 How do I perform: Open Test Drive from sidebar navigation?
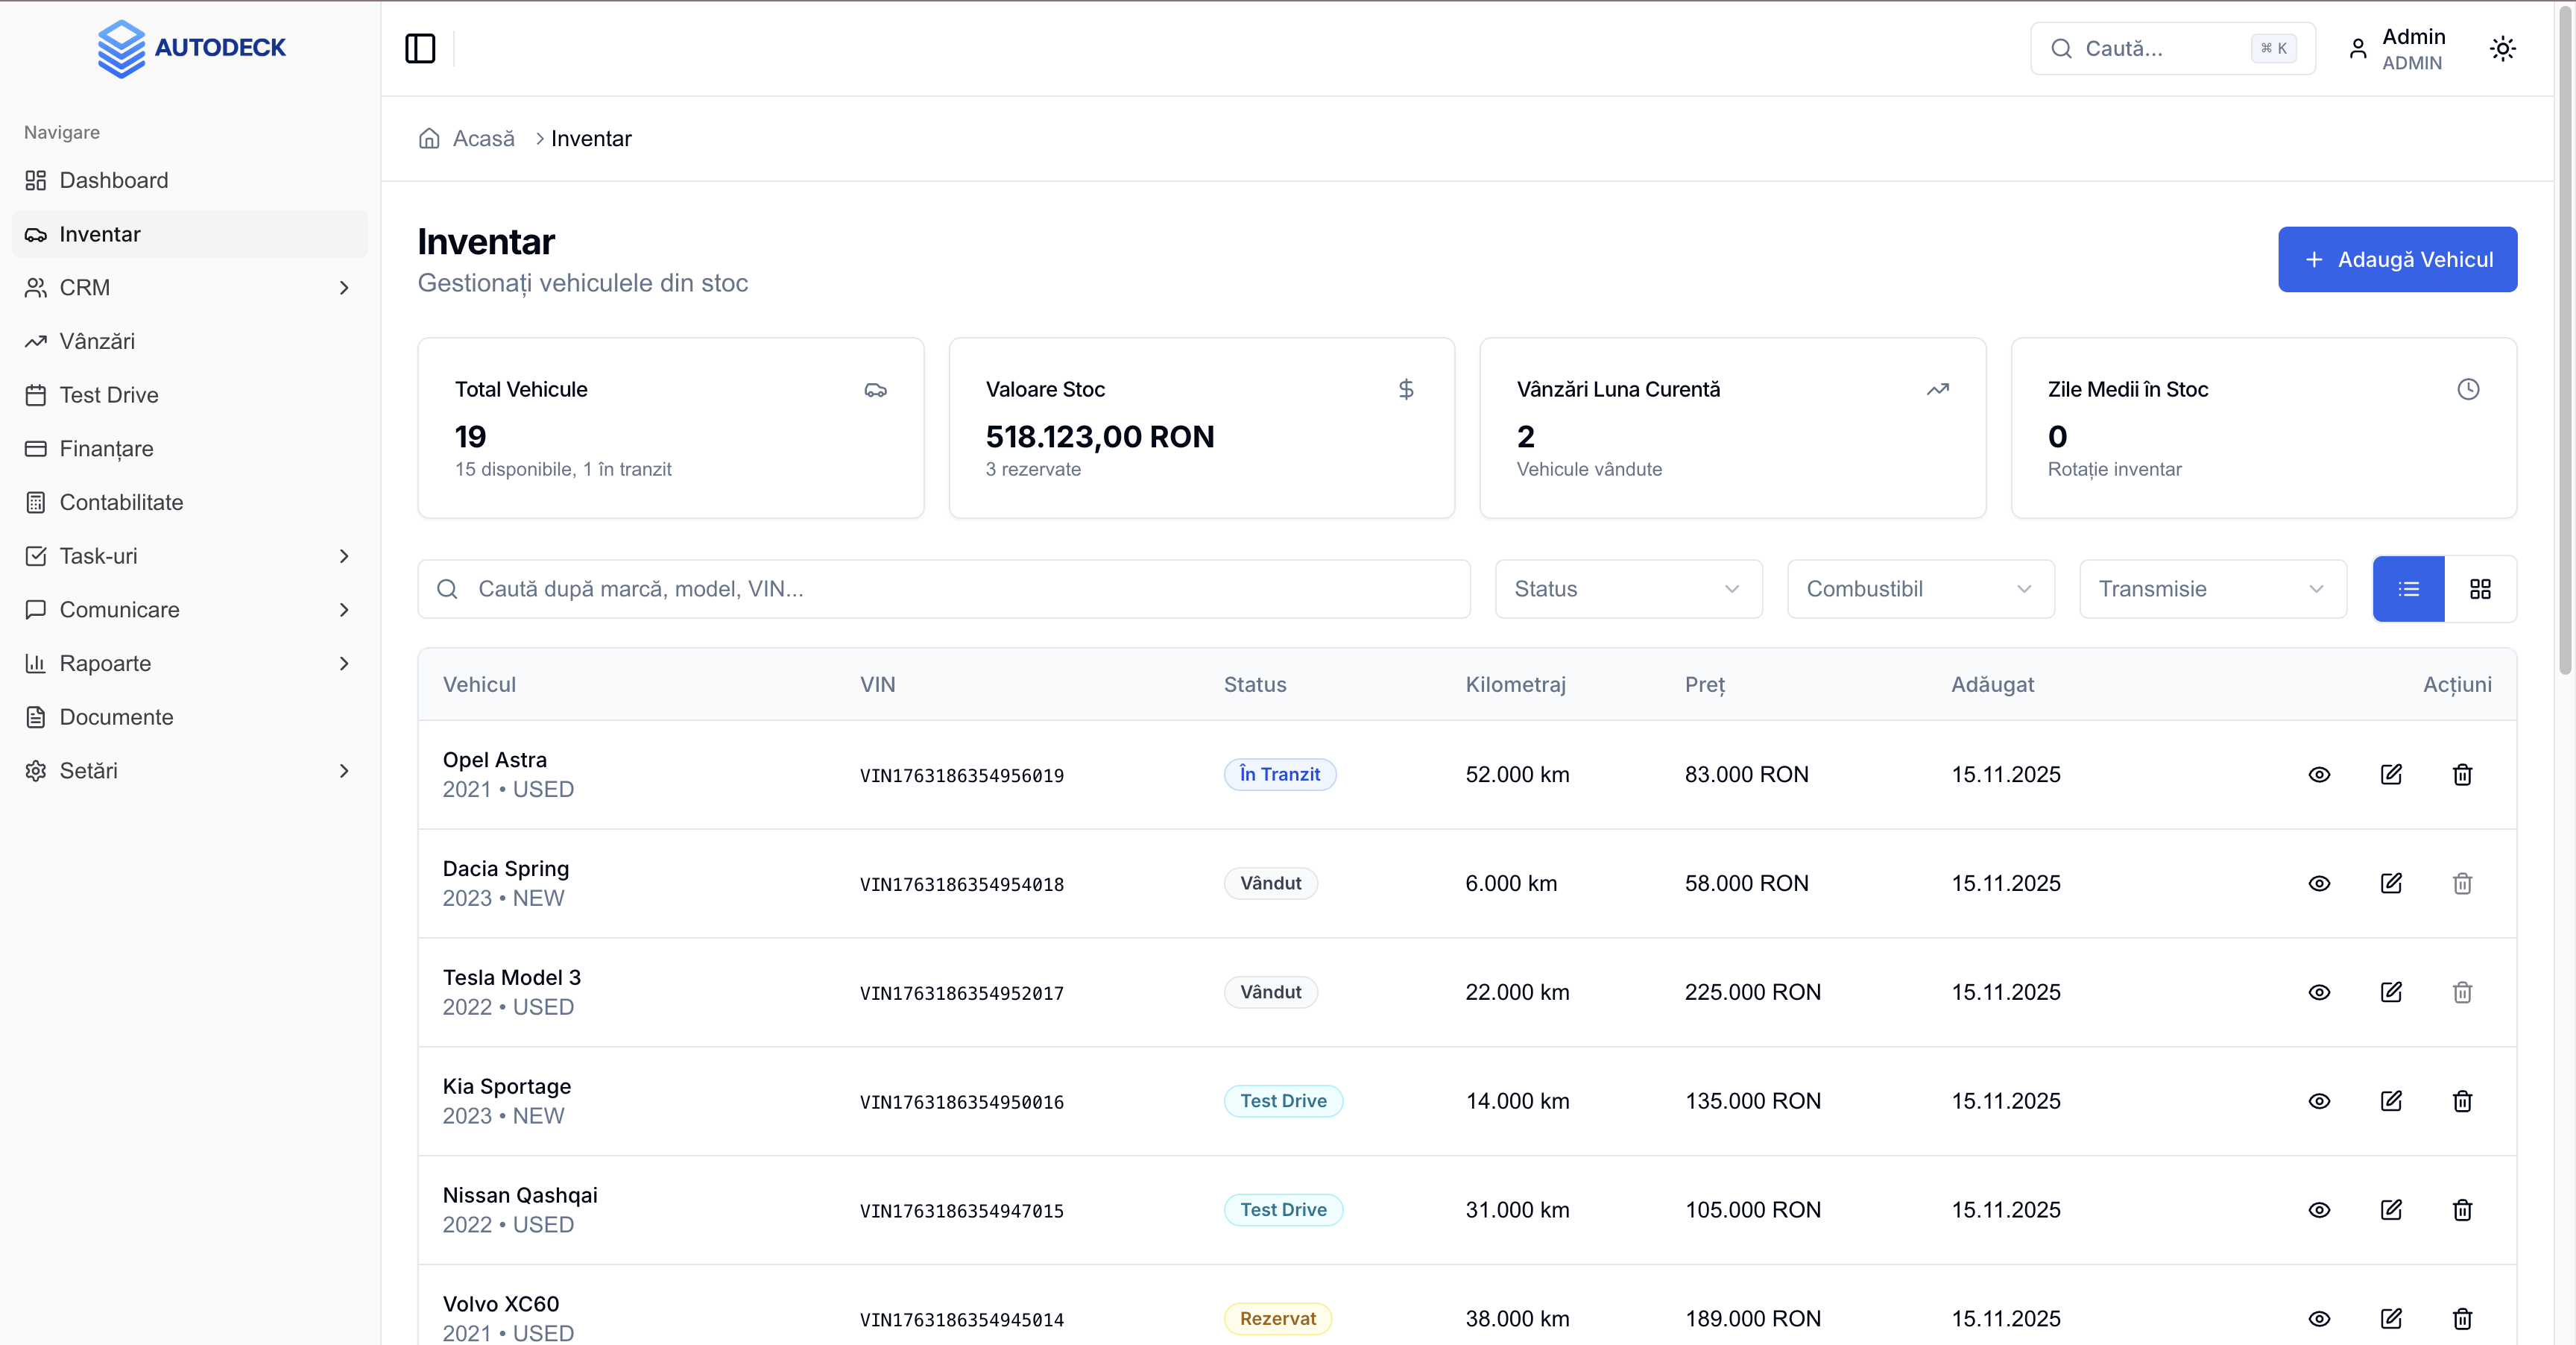tap(108, 395)
